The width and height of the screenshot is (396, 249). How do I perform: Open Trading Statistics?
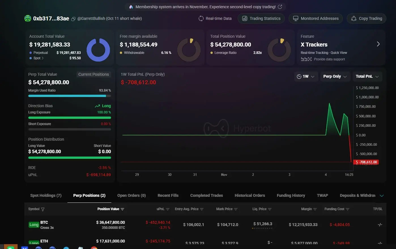pyautogui.click(x=261, y=18)
